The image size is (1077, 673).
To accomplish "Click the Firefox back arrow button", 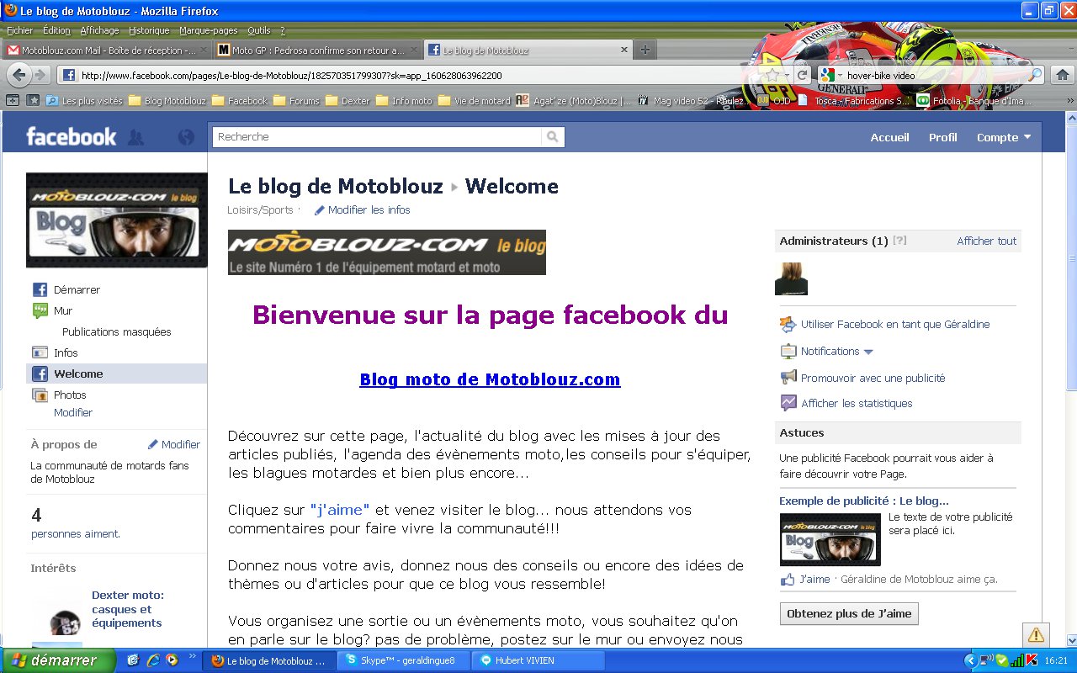I will coord(18,75).
